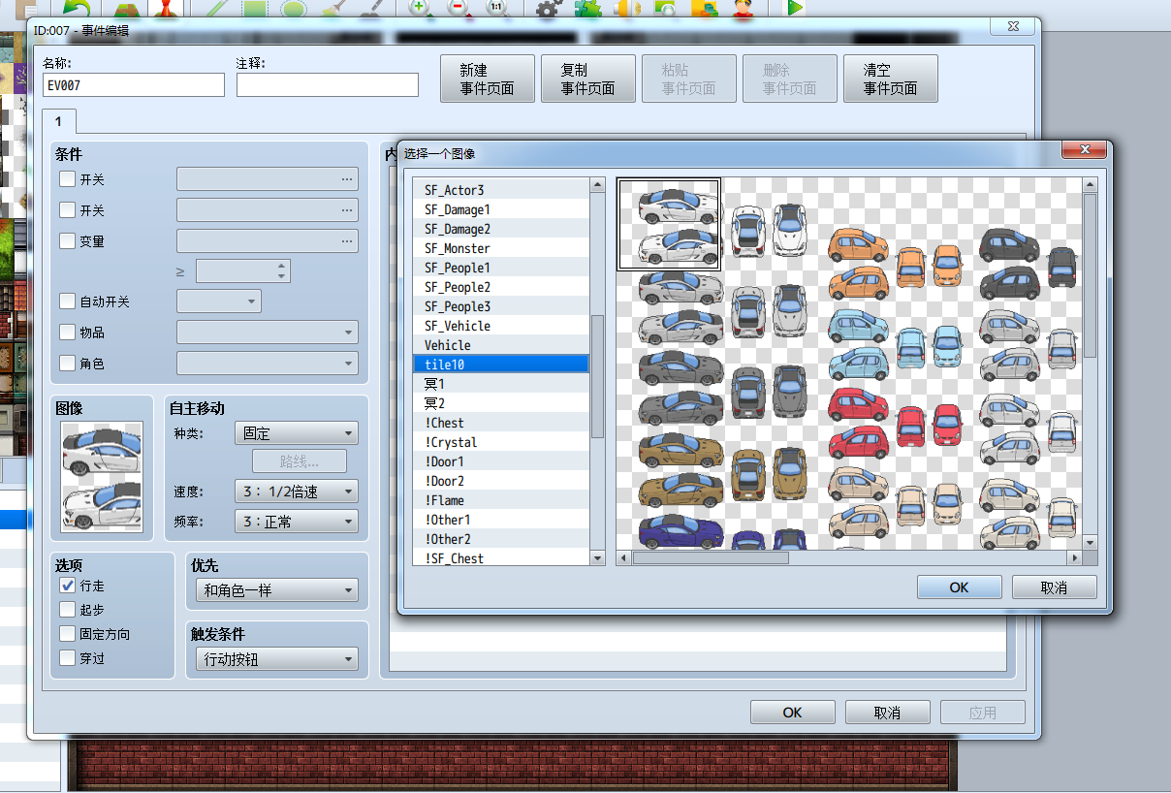Select the Ellipse drawing tool in toolbar

[293, 8]
